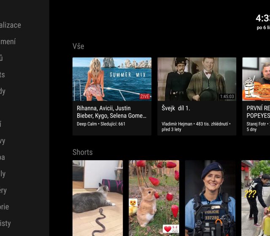
Task: Click the 1:45:03 duration badge
Action: point(227,97)
